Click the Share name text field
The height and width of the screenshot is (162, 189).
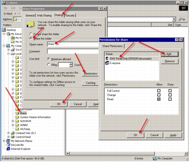[x=73, y=44]
